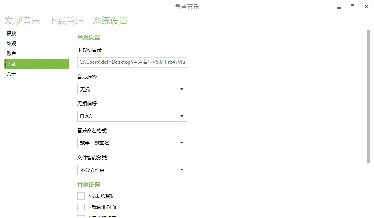
Task: Tick the 下载歌曲封面 checkbox
Action: tap(81, 207)
